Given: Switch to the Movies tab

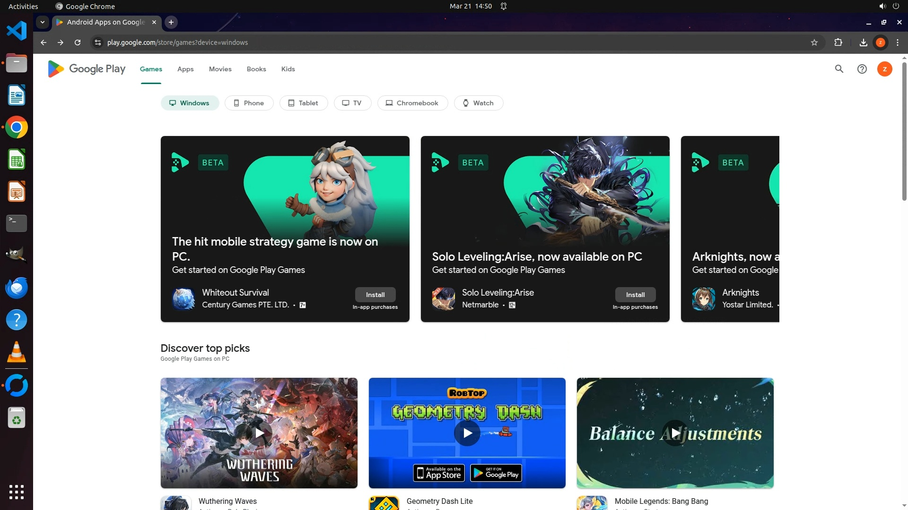Looking at the screenshot, I should click(220, 69).
